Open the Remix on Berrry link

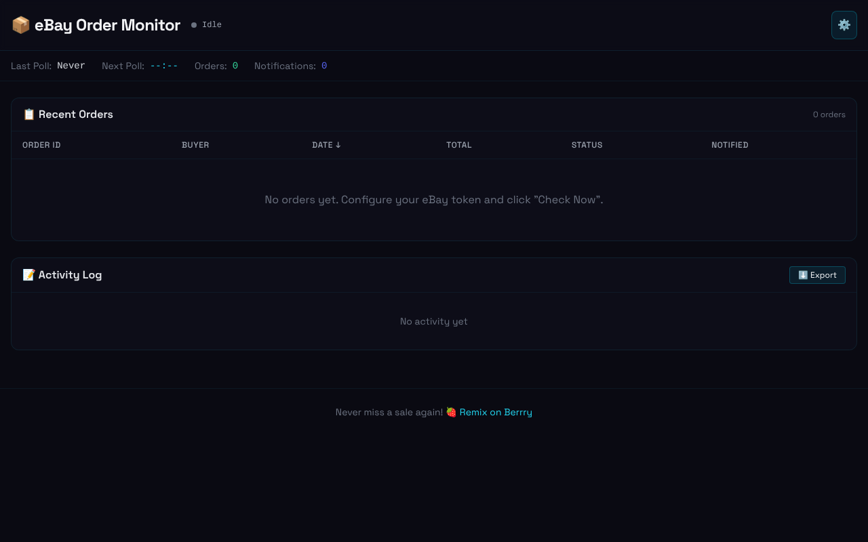[496, 412]
